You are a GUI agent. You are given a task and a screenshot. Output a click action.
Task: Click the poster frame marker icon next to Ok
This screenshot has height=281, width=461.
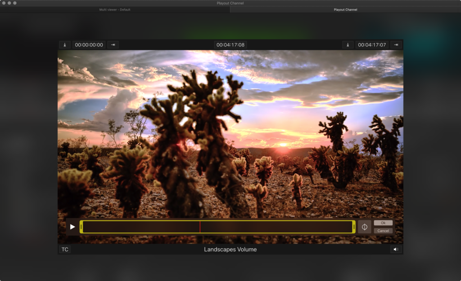click(365, 227)
